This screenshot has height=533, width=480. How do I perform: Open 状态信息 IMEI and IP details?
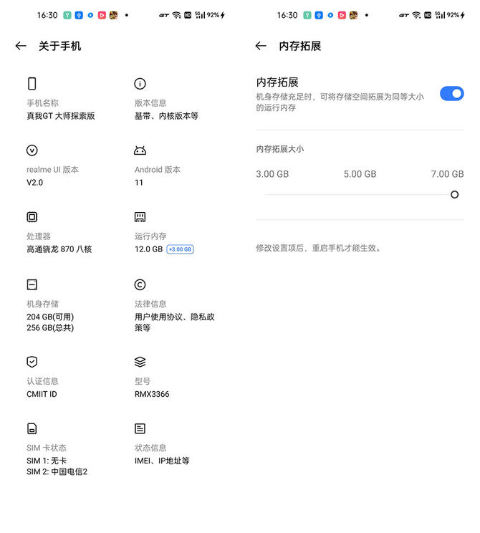click(x=162, y=460)
